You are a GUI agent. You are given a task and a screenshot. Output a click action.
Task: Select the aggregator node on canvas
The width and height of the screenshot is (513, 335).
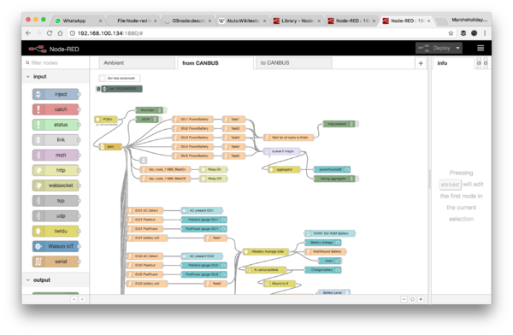pos(284,169)
